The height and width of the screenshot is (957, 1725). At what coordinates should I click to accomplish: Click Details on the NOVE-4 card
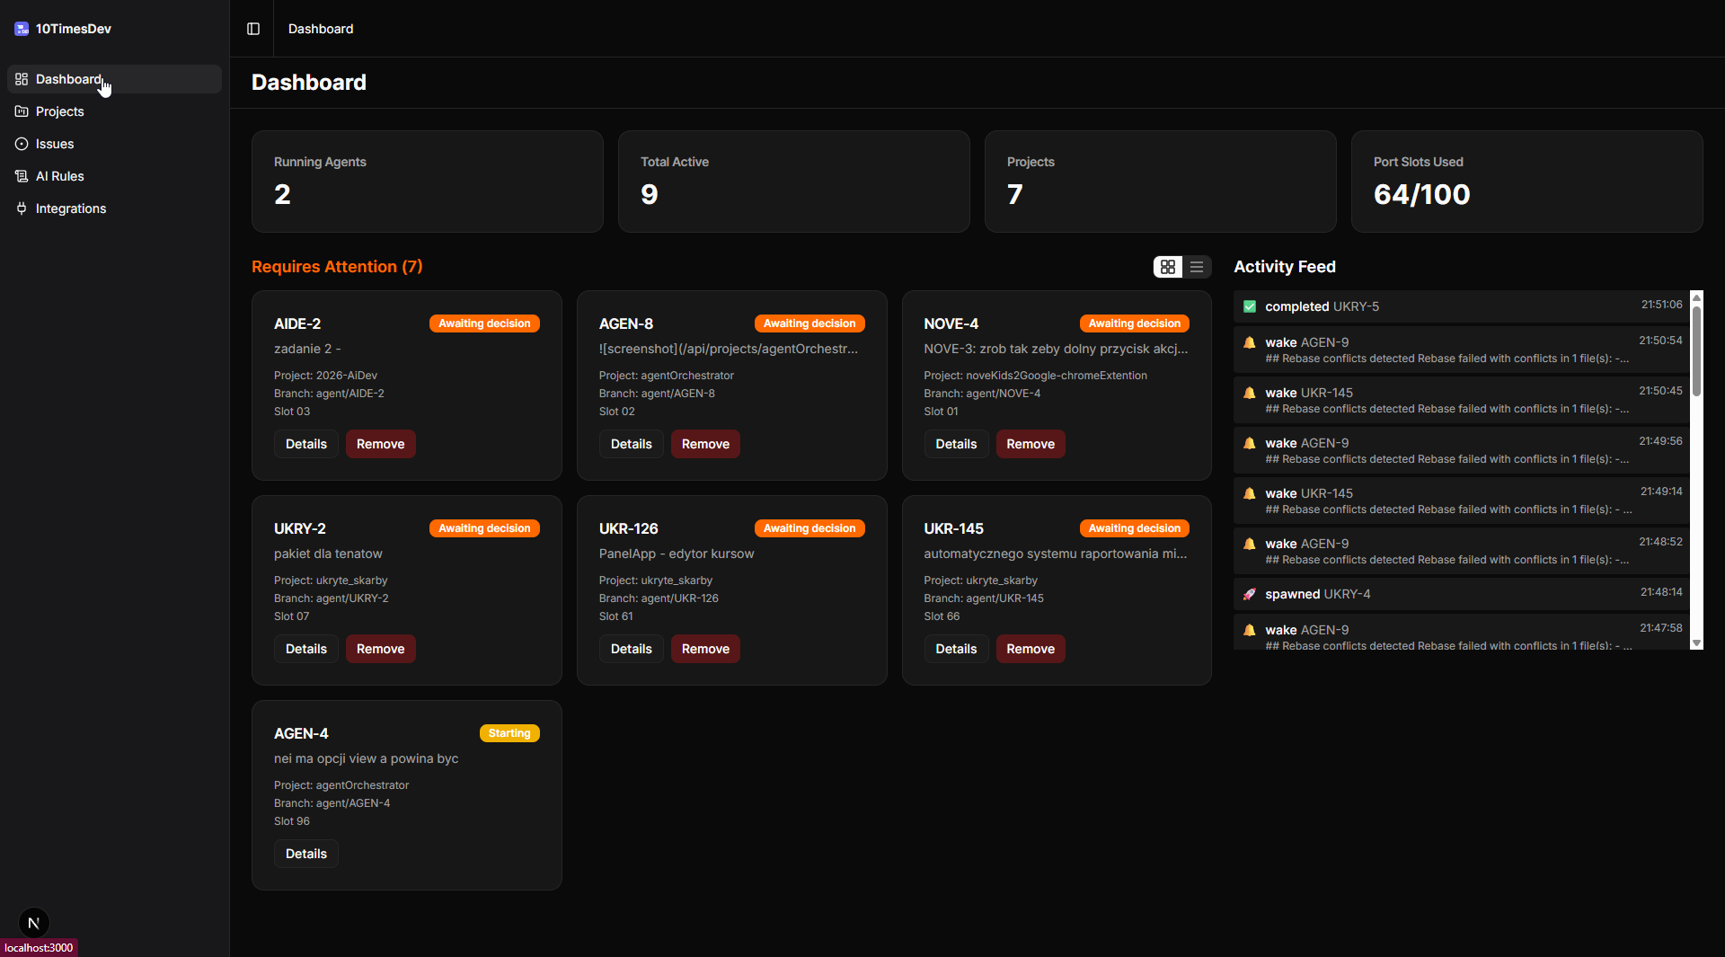coord(956,443)
